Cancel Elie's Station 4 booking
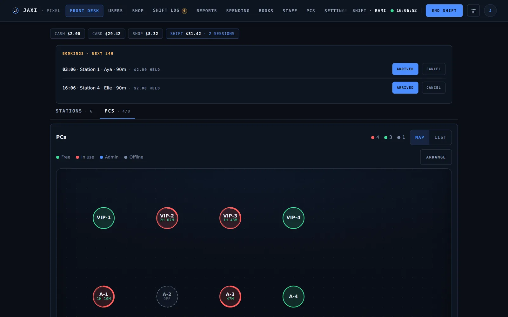Image resolution: width=508 pixels, height=317 pixels. click(x=433, y=88)
